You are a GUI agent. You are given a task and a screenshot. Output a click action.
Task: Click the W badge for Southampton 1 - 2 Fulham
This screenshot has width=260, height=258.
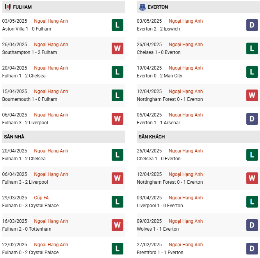pos(118,48)
